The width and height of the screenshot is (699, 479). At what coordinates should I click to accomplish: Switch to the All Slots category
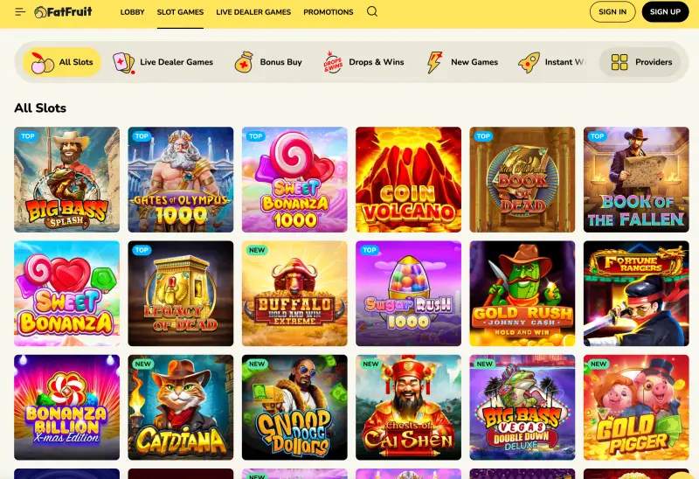click(62, 62)
